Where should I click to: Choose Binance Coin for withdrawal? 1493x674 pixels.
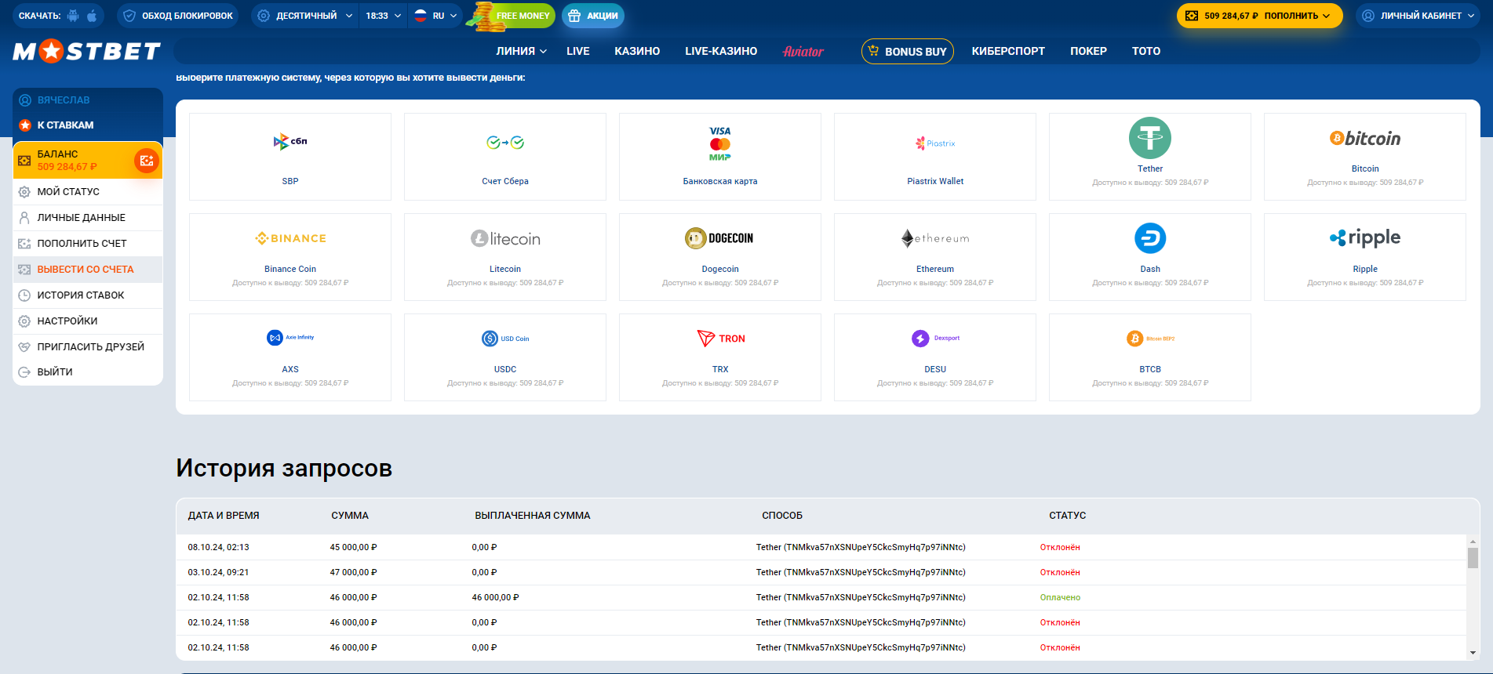coord(290,257)
